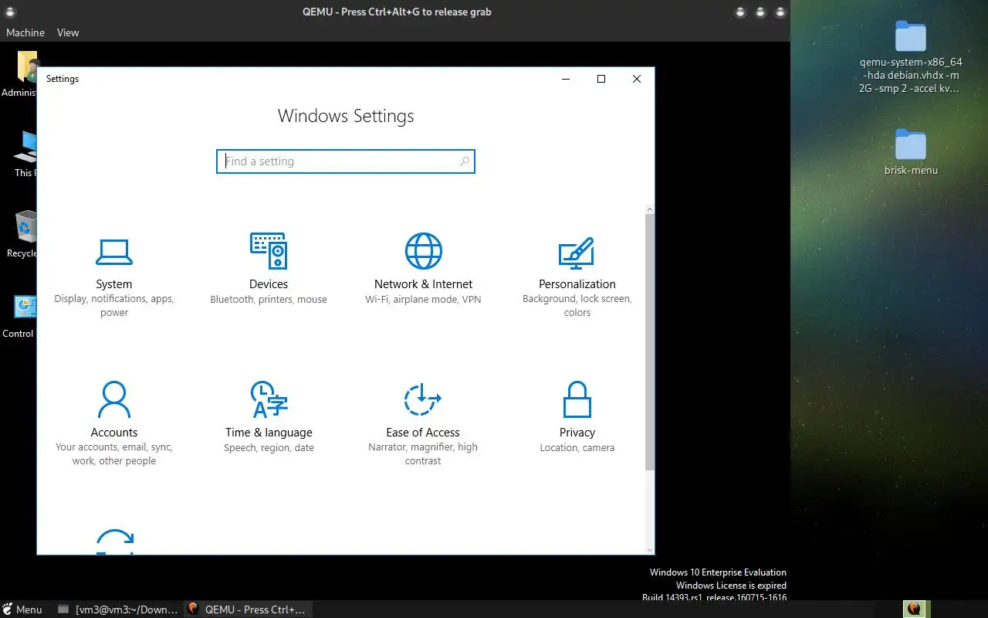The width and height of the screenshot is (988, 618).
Task: Click the "Speech, region, date" description
Action: (269, 448)
